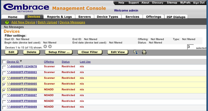The height and width of the screenshot is (111, 208).
Task: Click the Clear Filter button
Action: [x=90, y=52]
